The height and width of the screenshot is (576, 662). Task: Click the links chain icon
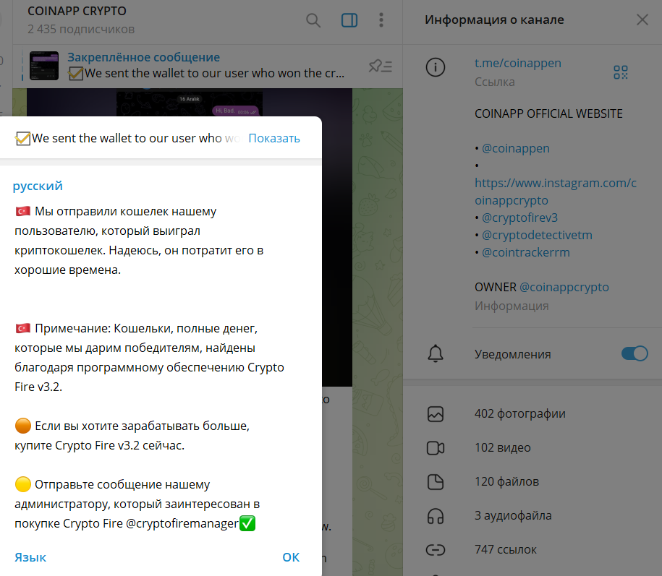[436, 549]
